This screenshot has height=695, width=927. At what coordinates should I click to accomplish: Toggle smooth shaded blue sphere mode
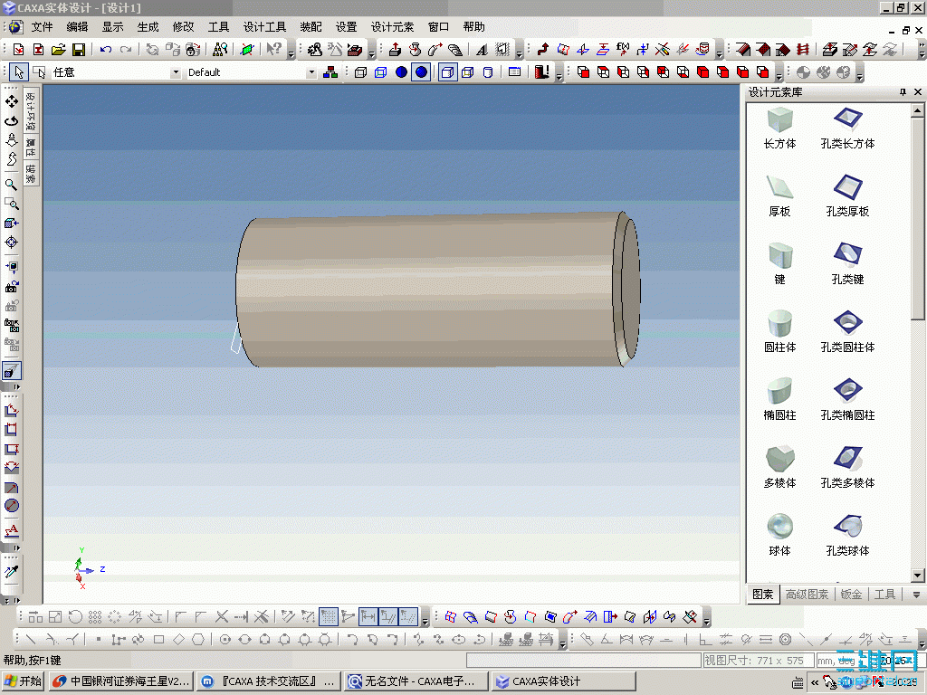pos(401,72)
